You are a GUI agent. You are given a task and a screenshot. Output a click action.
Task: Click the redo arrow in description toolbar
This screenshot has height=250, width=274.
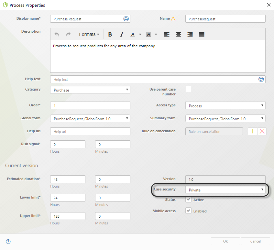pos(68,34)
